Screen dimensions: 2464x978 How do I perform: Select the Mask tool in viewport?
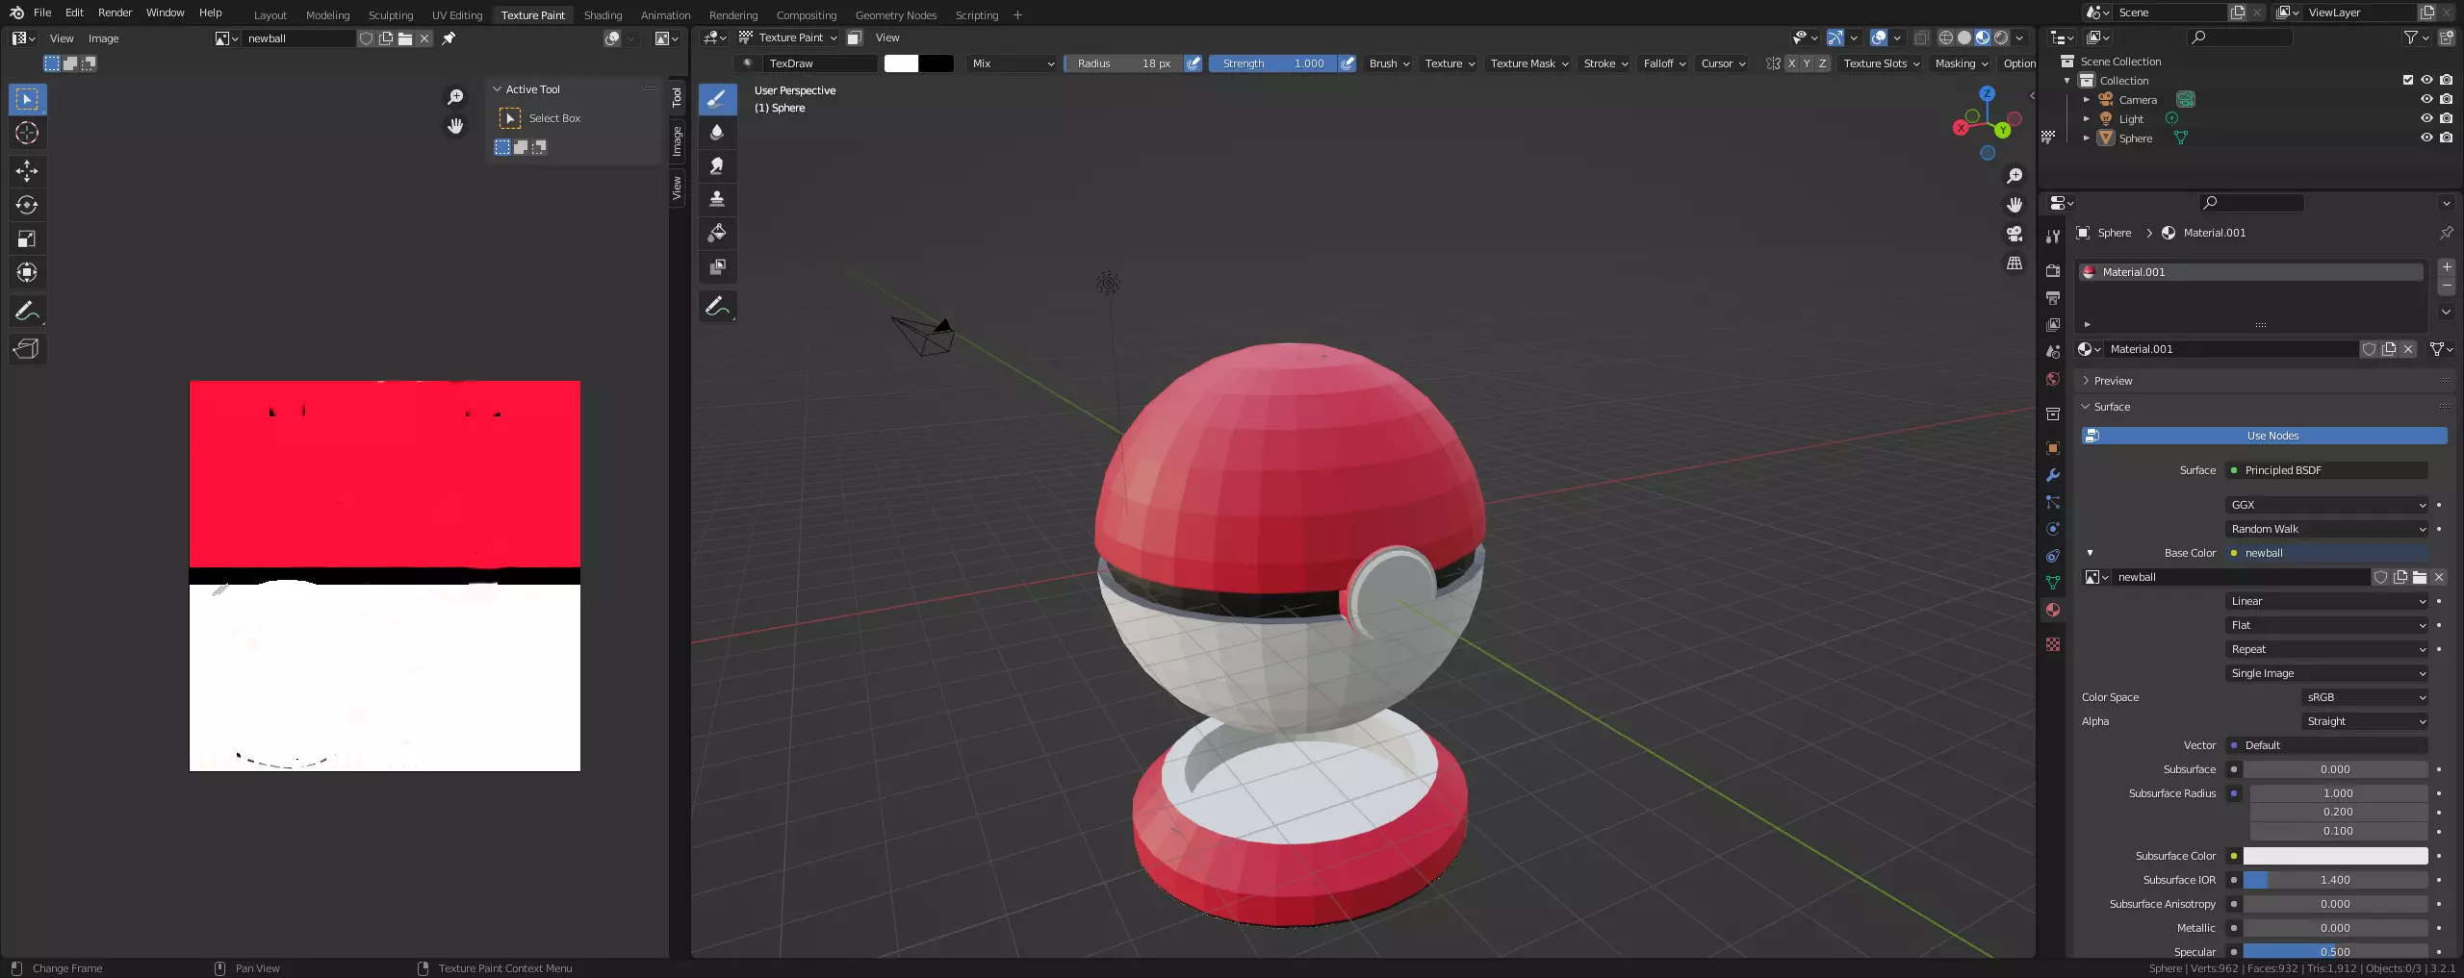pyautogui.click(x=717, y=266)
